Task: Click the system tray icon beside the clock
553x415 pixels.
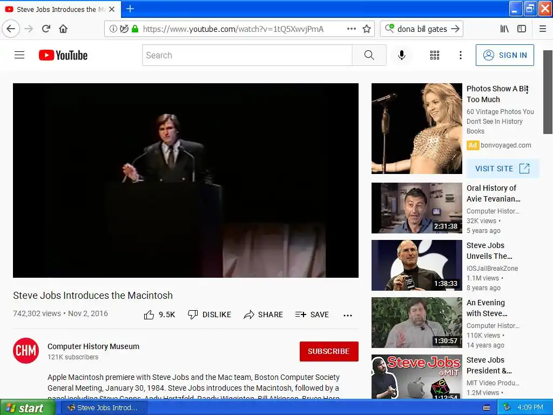Action: tap(507, 407)
